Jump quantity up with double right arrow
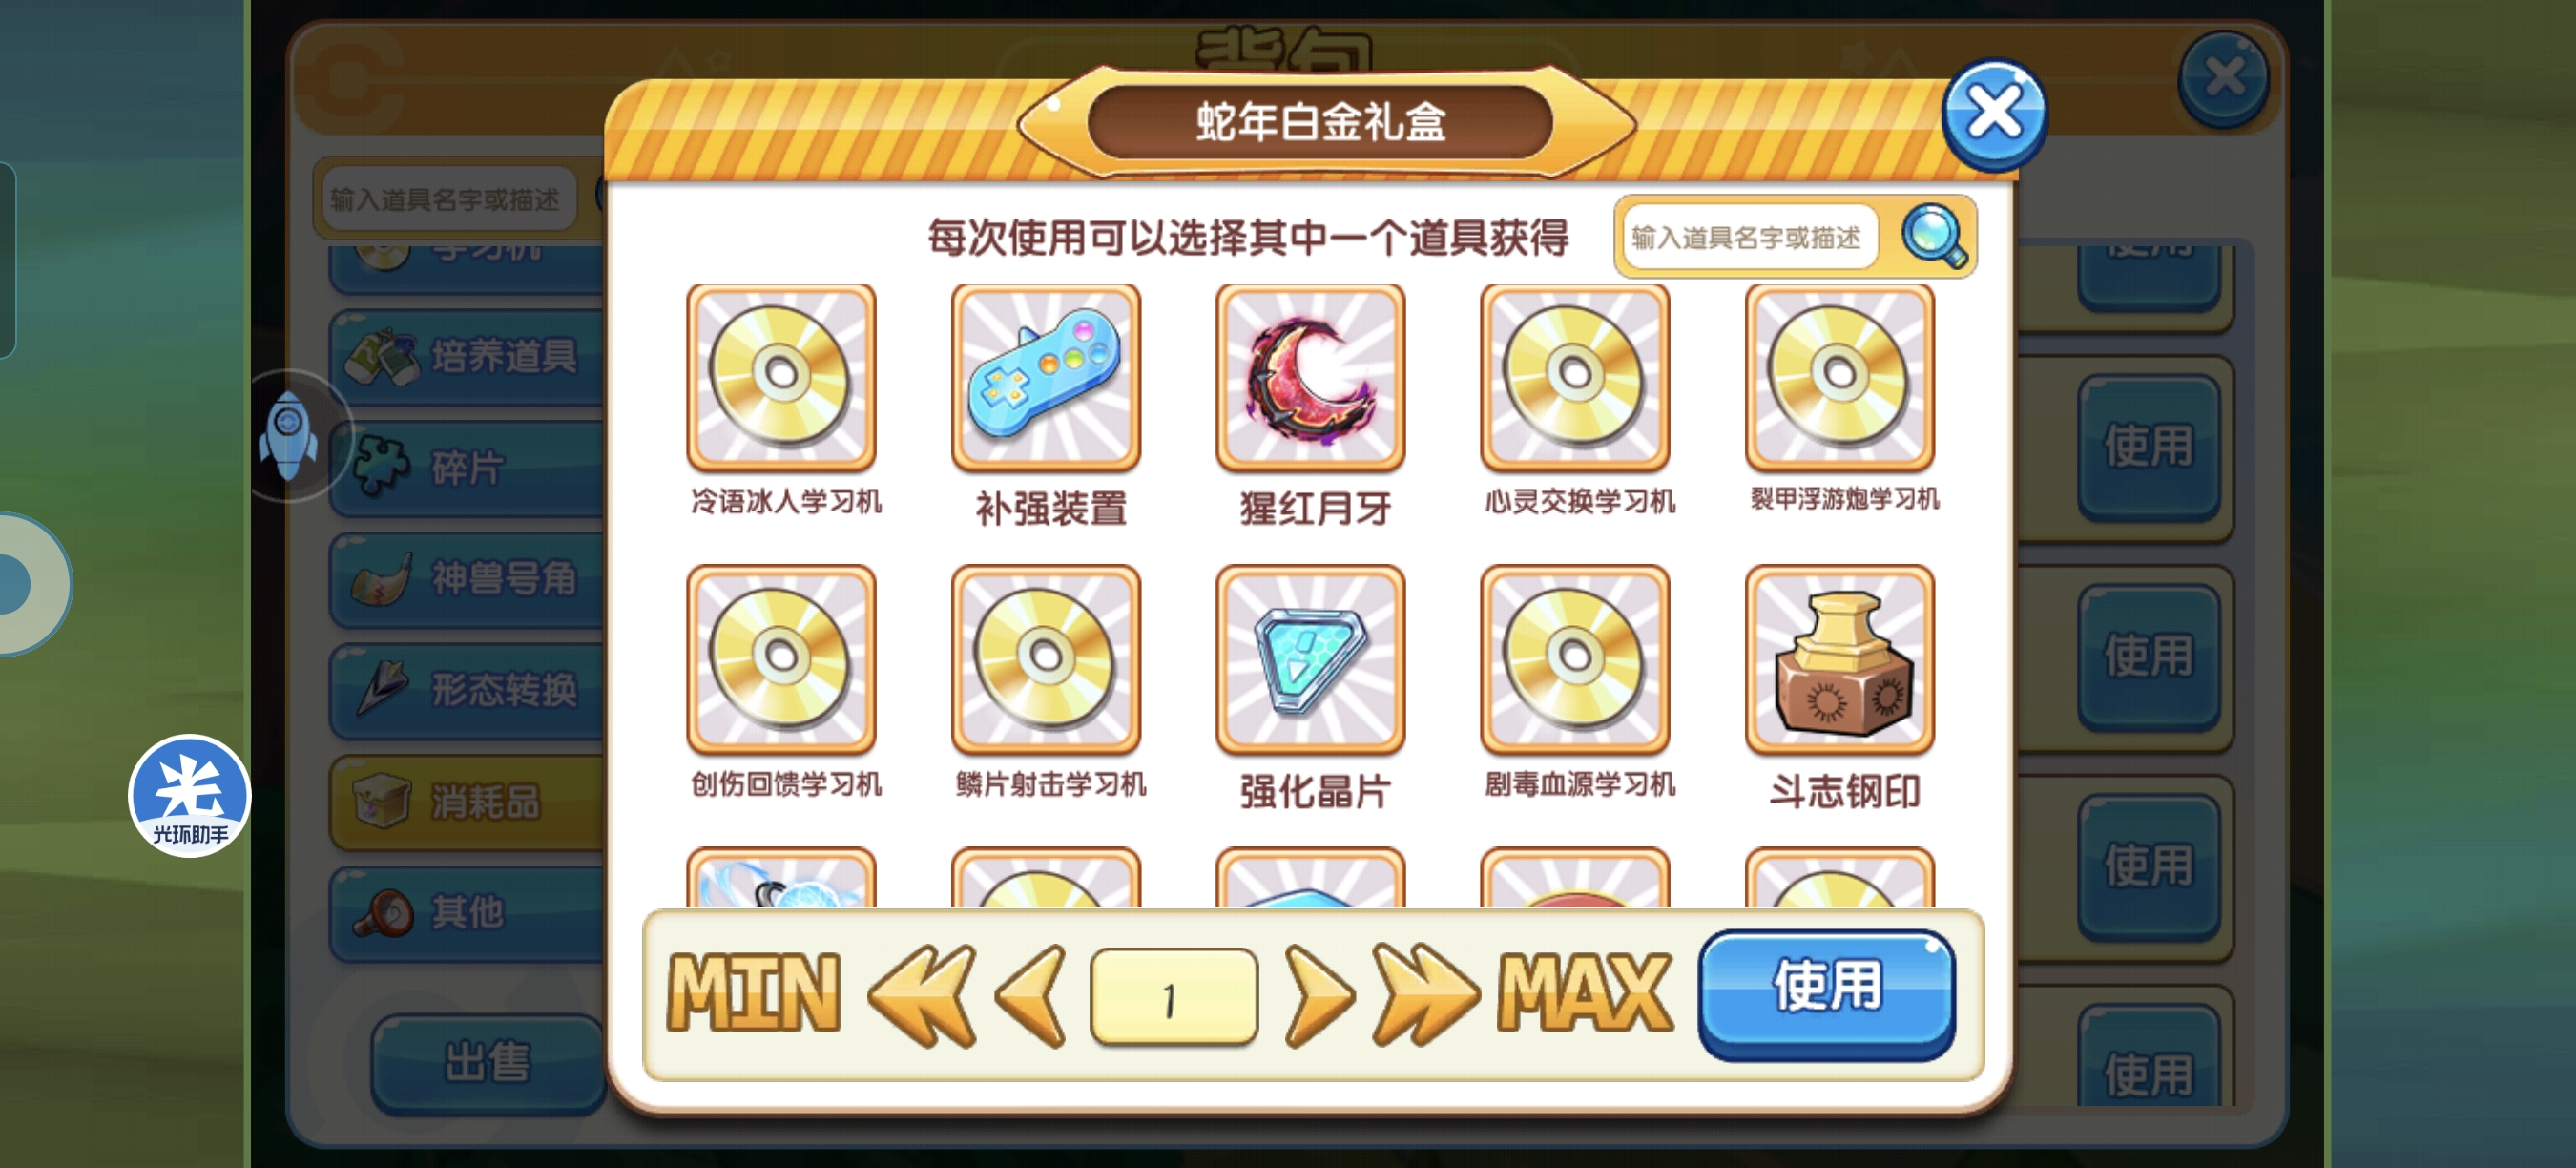Screen dimensions: 2576x1168 [1424, 996]
